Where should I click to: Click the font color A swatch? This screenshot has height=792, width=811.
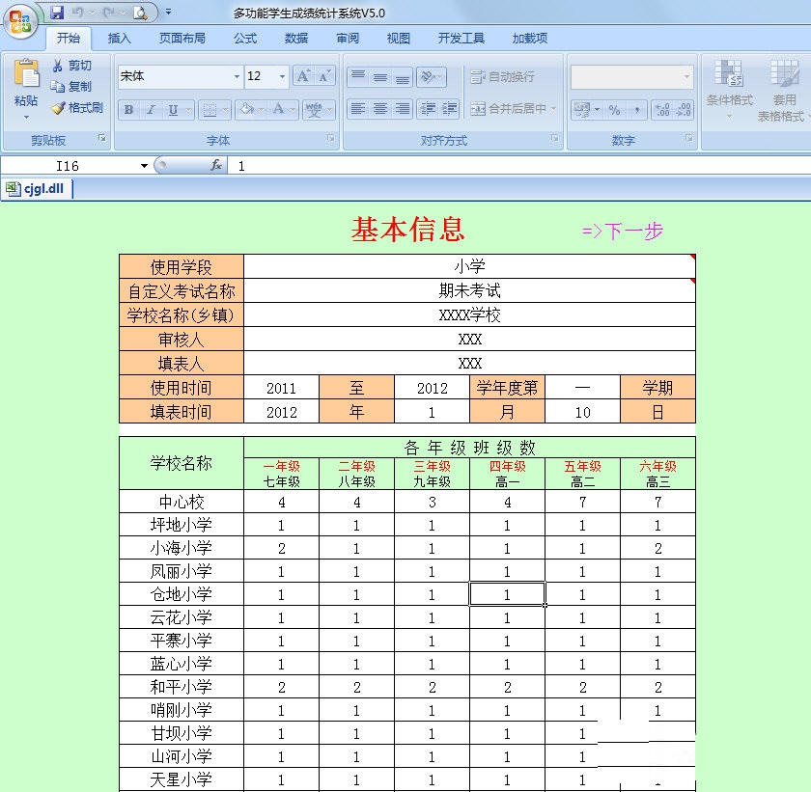(278, 109)
